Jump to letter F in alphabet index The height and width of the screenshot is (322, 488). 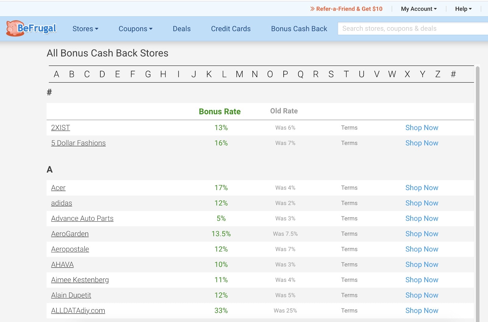tap(133, 74)
